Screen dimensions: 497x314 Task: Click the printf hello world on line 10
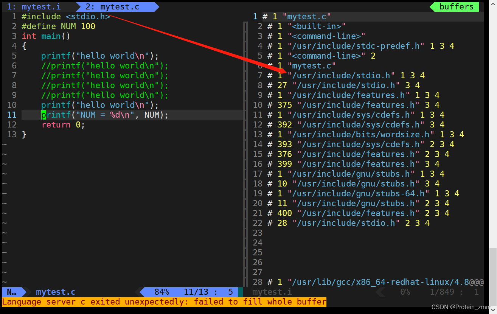[x=100, y=105]
